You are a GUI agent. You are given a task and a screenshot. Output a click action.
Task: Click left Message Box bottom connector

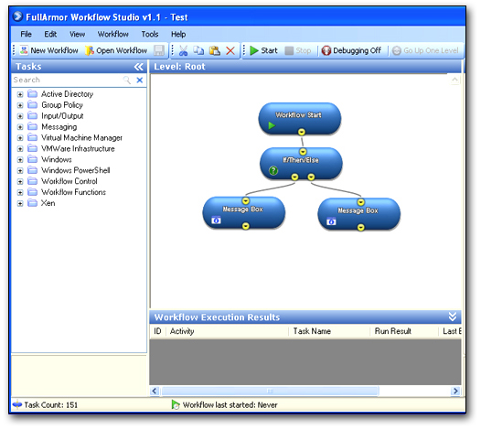(x=245, y=226)
